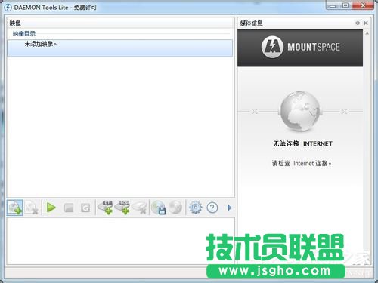This screenshot has width=378, height=283.
Task: Add a SCSI virtual drive
Action: pos(122,208)
